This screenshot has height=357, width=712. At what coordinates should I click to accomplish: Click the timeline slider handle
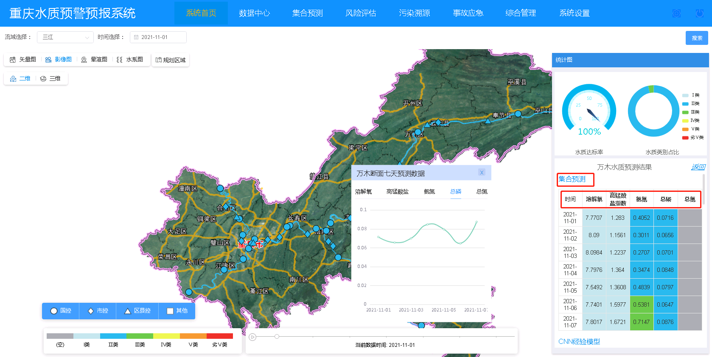277,337
